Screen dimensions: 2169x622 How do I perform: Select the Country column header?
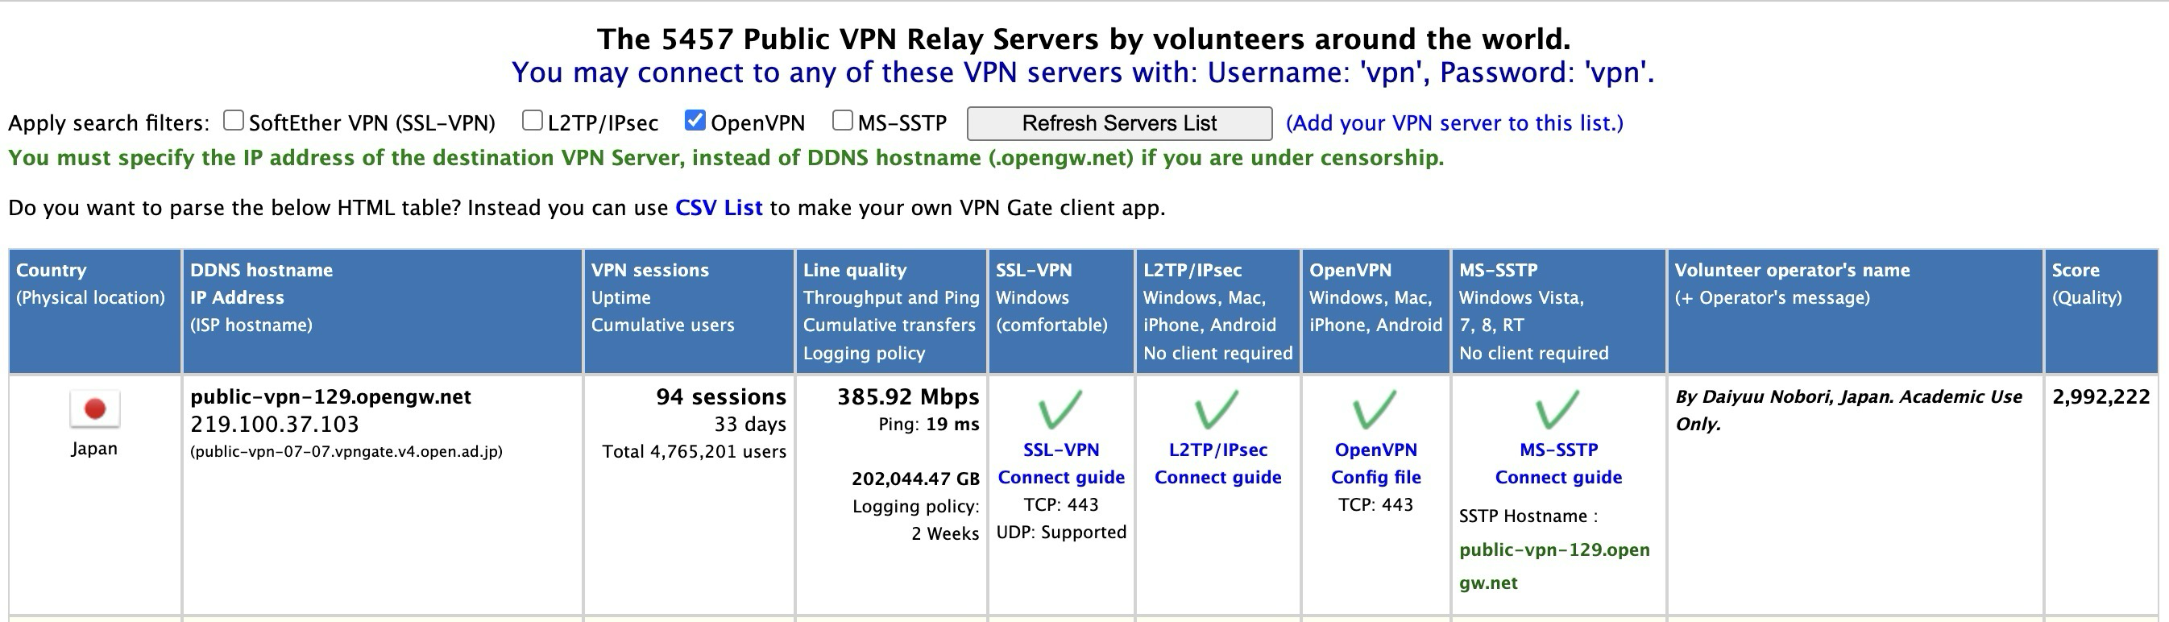point(94,312)
